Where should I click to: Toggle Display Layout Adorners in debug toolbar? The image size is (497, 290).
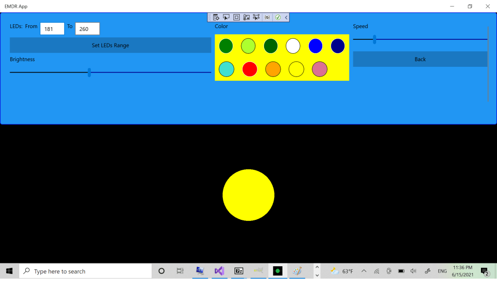coord(236,17)
